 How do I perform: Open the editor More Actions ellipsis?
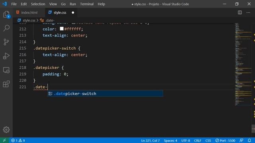[248, 12]
